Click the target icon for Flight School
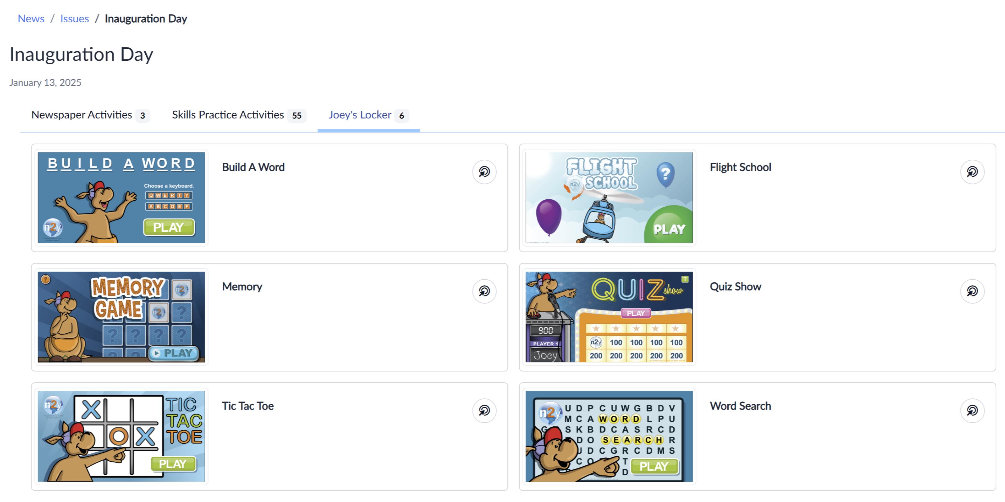Viewport: 1005px width, 502px height. click(x=972, y=172)
